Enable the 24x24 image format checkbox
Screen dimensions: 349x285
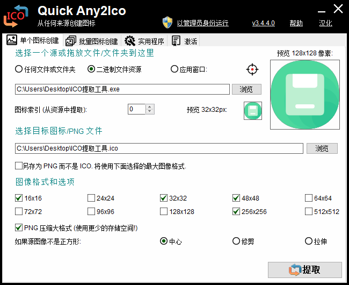click(x=91, y=198)
